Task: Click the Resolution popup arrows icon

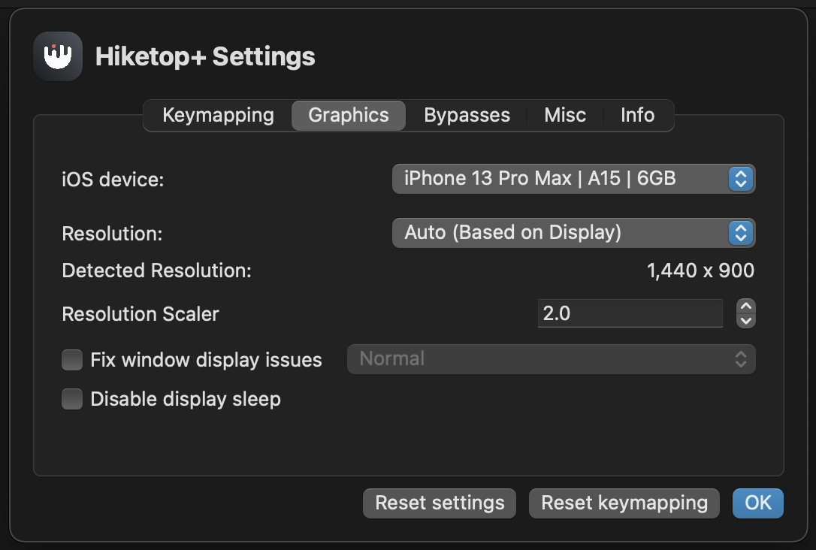Action: tap(740, 233)
